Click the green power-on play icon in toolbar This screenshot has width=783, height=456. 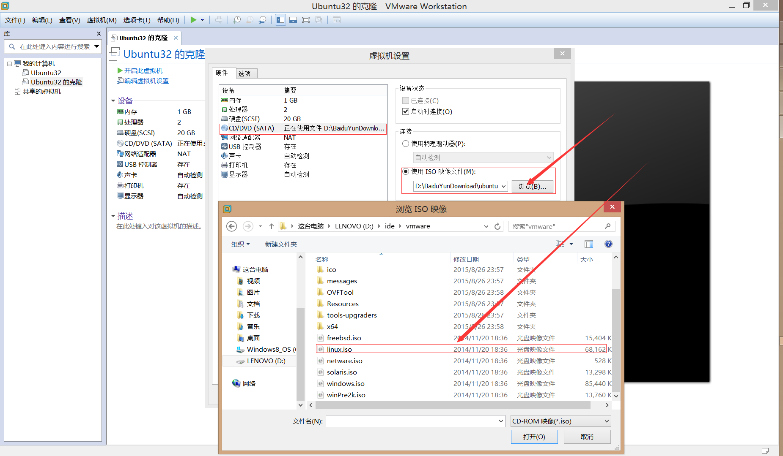(x=193, y=20)
